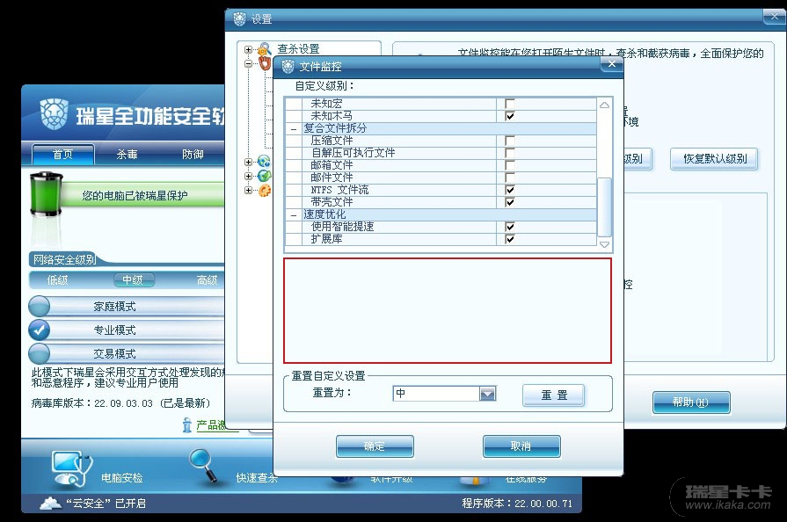Click the person icon beside 产品激活 link
Screen dimensions: 787x522
[187, 424]
